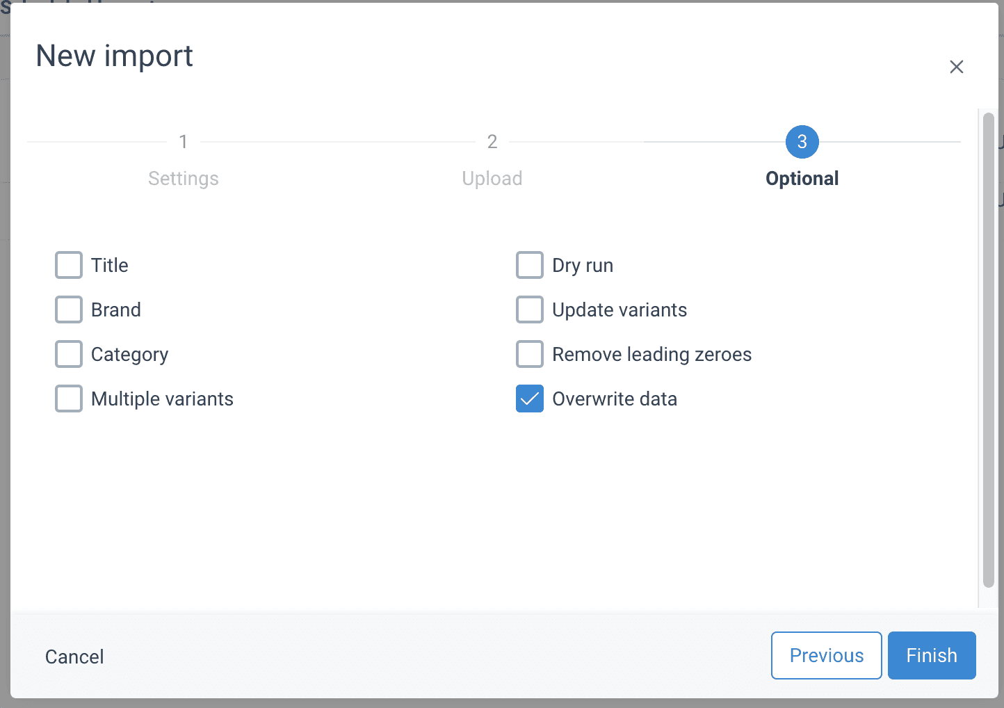
Task: Switch to the Upload step label
Action: coord(492,179)
